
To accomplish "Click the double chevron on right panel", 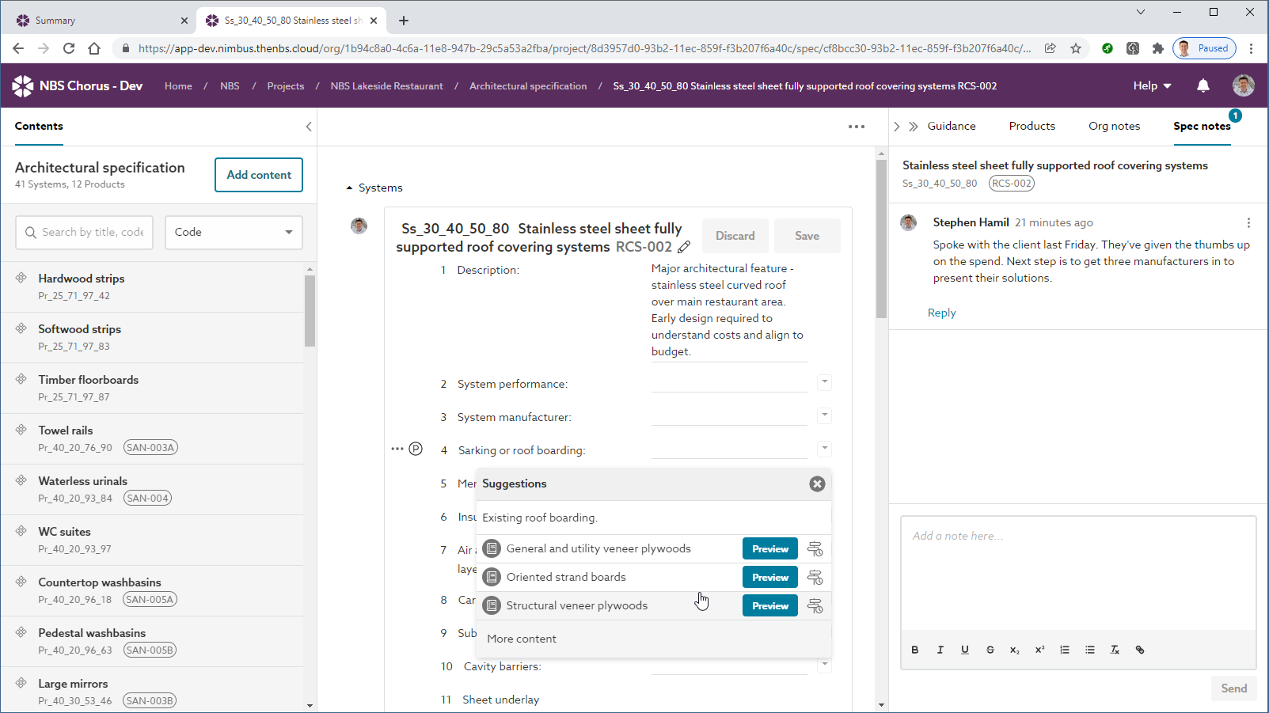I will (913, 127).
